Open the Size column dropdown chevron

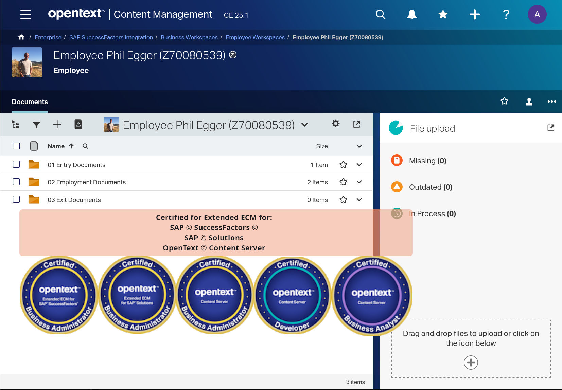(359, 146)
